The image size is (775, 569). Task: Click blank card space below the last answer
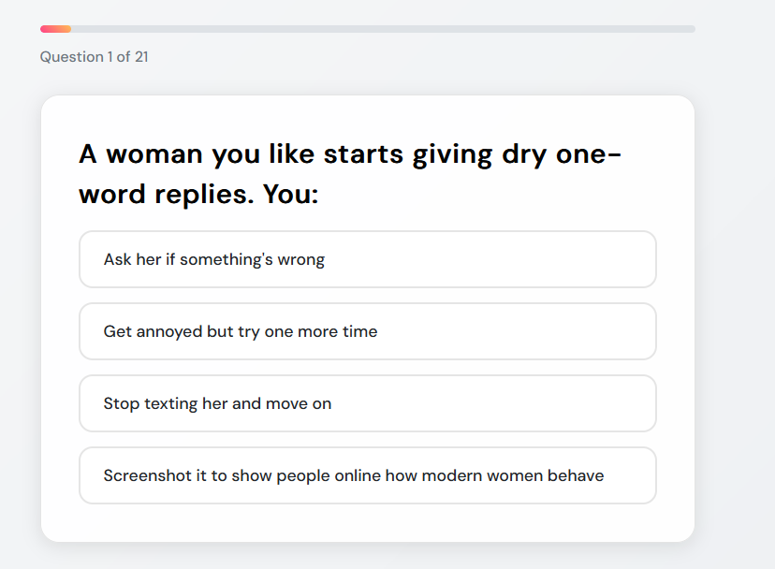pyautogui.click(x=367, y=522)
